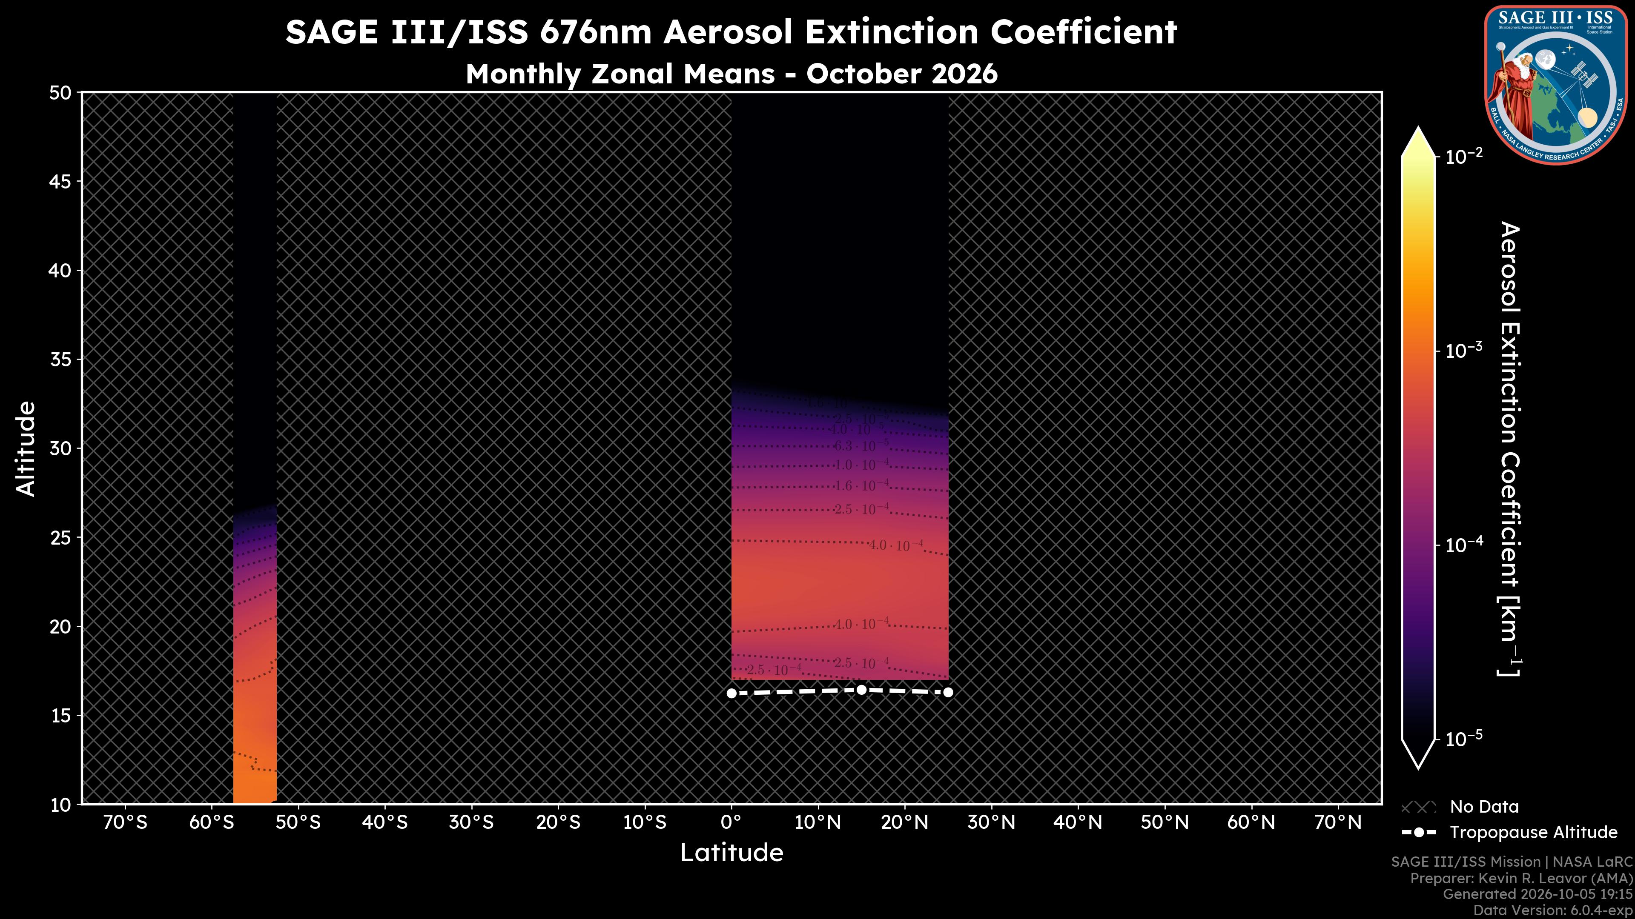Click the '70°N' latitude tick label
1635x919 pixels.
coord(1338,822)
